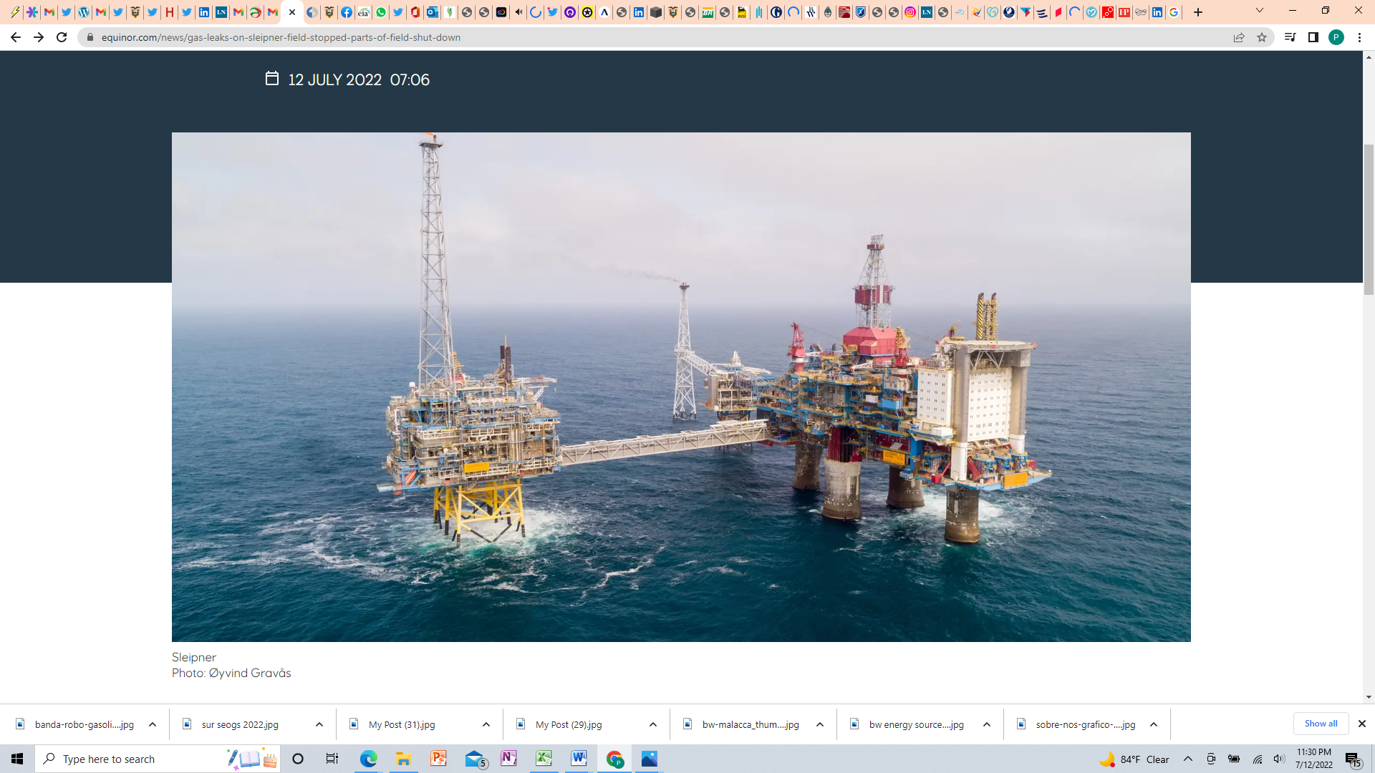1375x773 pixels.
Task: Open the Chrome three-dot menu
Action: (1359, 37)
